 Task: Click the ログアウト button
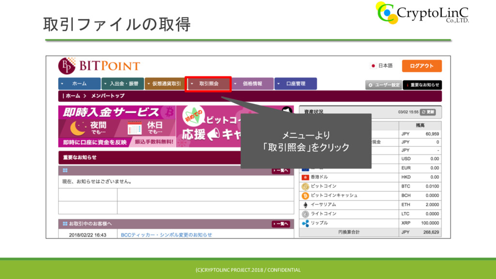coord(422,66)
